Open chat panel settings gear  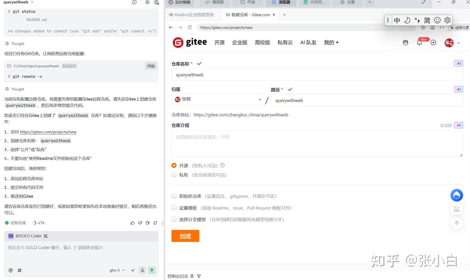click(x=147, y=2)
